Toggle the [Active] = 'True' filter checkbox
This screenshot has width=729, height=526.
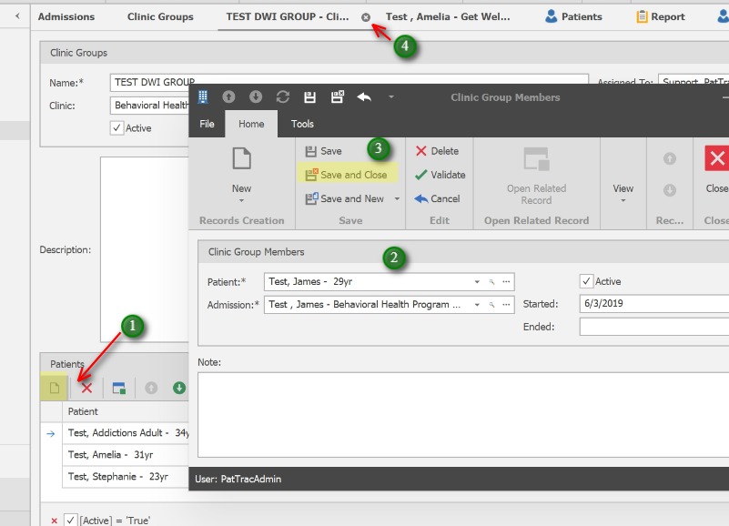click(70, 520)
